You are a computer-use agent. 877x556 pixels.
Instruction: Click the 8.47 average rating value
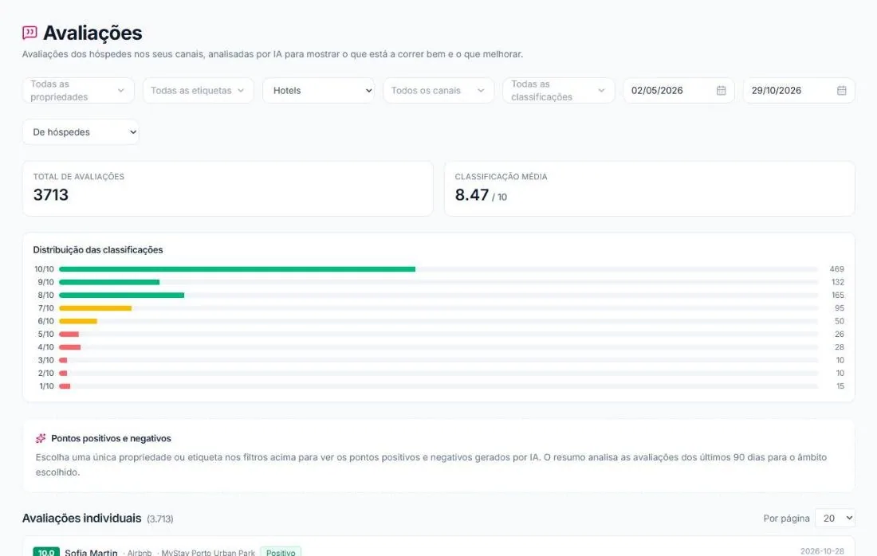(x=471, y=195)
